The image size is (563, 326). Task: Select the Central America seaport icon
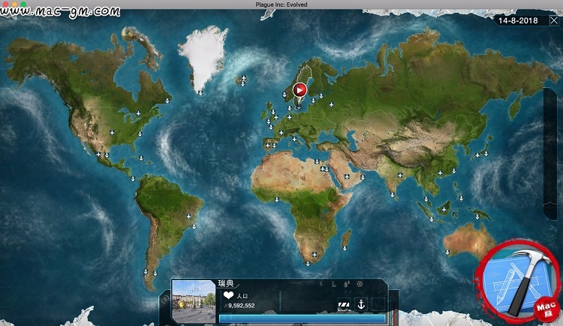click(133, 178)
